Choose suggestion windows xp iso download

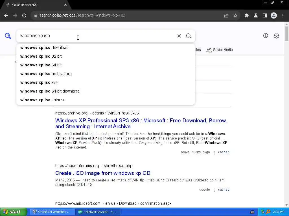click(x=106, y=48)
